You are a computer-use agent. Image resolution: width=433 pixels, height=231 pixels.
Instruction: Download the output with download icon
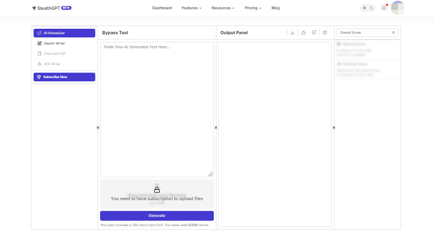pyautogui.click(x=292, y=33)
